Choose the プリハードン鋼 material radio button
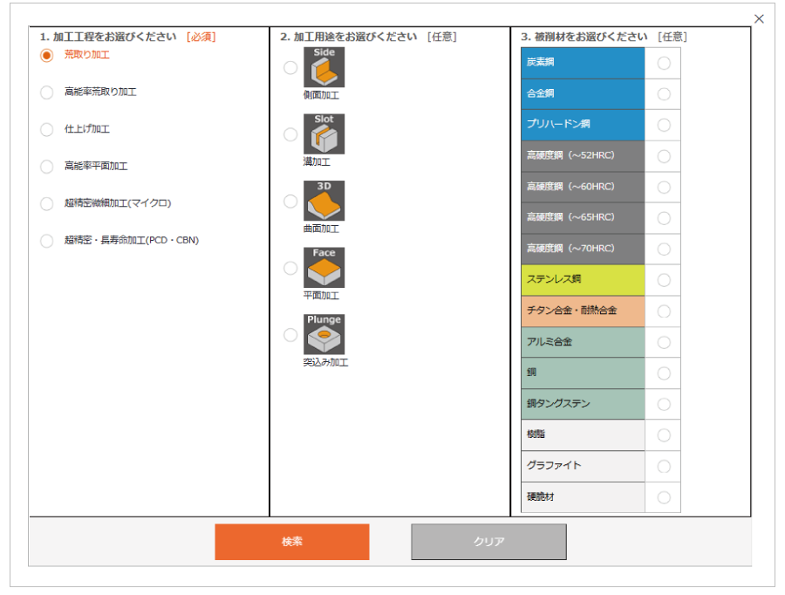 tap(664, 125)
